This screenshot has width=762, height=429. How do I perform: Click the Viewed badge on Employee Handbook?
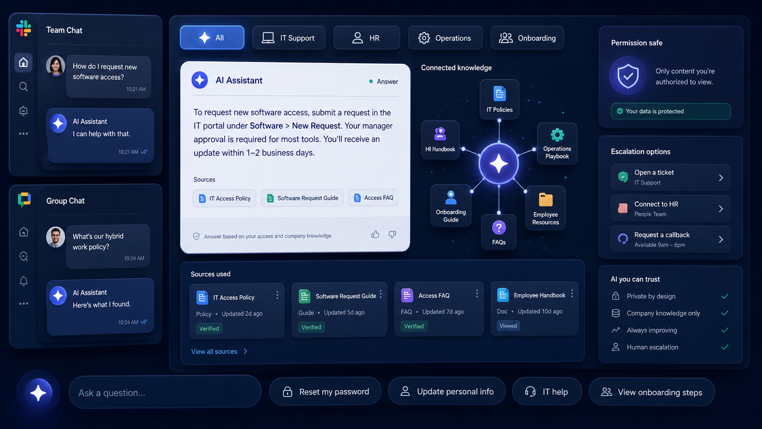point(508,326)
